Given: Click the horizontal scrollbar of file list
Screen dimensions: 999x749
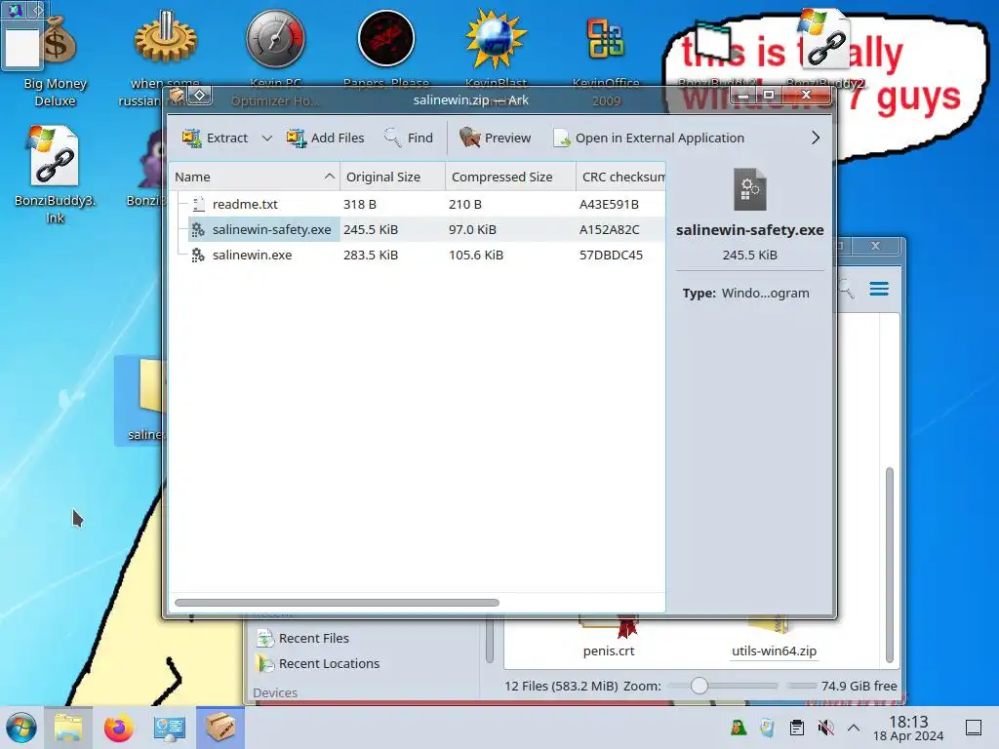Looking at the screenshot, I should [x=337, y=603].
